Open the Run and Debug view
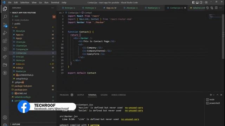The height and width of the screenshot is (126, 225). (x=5, y=33)
